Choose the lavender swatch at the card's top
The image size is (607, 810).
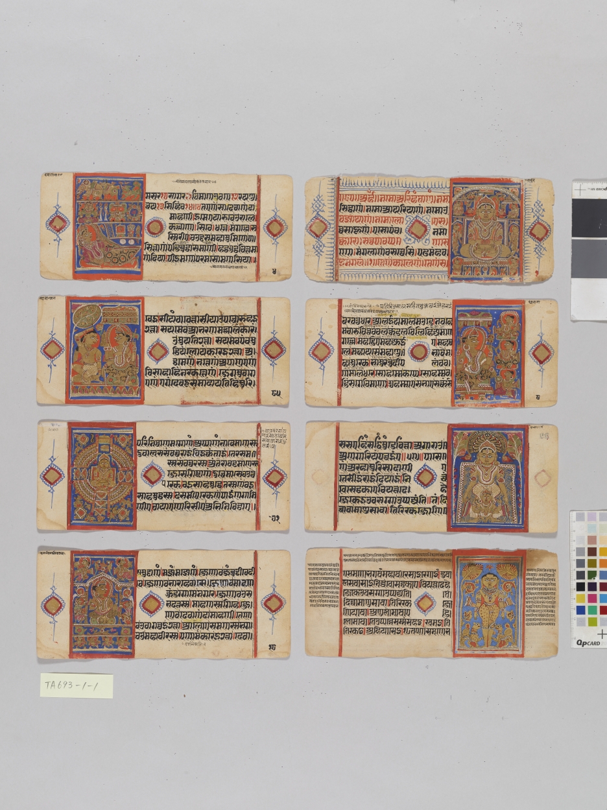coord(592,517)
